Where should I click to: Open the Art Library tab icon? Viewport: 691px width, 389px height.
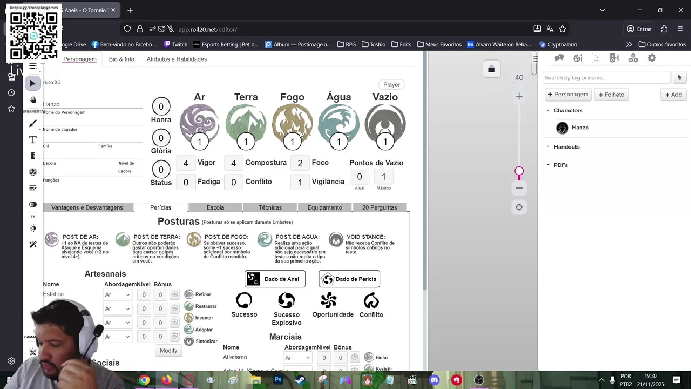578,58
